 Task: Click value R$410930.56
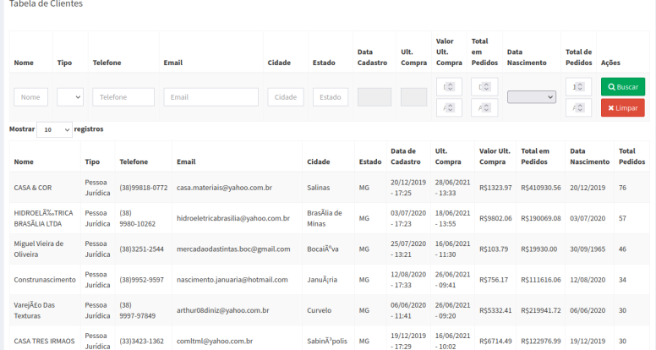541,188
